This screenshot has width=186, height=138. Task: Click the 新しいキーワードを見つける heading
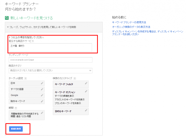32,18
